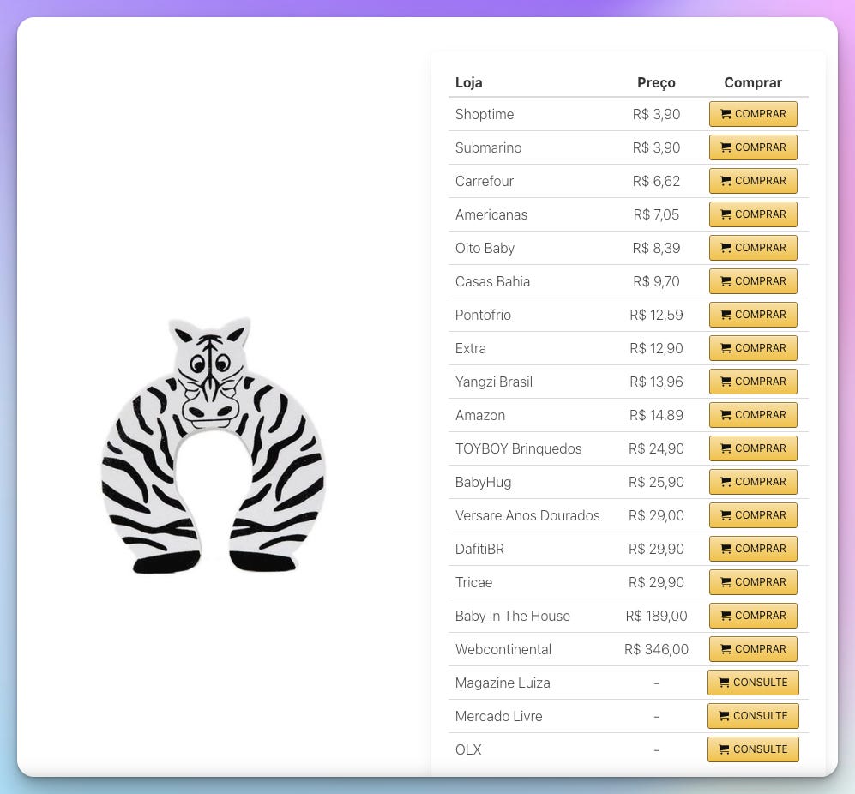Image resolution: width=855 pixels, height=794 pixels.
Task: Click the Extra store COMPRAR button
Action: pos(753,348)
